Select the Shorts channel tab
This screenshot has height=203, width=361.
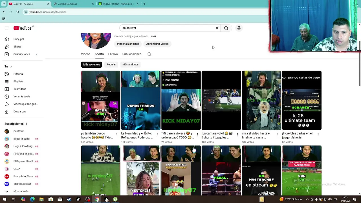coord(99,54)
